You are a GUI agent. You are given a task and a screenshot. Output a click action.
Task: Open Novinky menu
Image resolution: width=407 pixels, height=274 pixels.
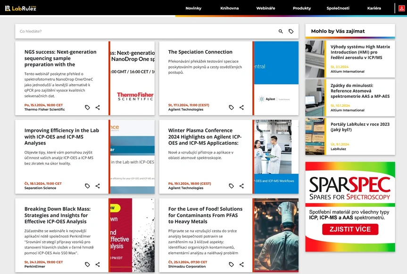[x=193, y=8]
